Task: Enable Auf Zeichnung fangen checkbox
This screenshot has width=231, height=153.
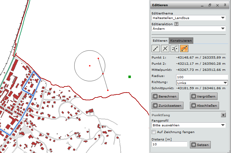Action: 154,132
